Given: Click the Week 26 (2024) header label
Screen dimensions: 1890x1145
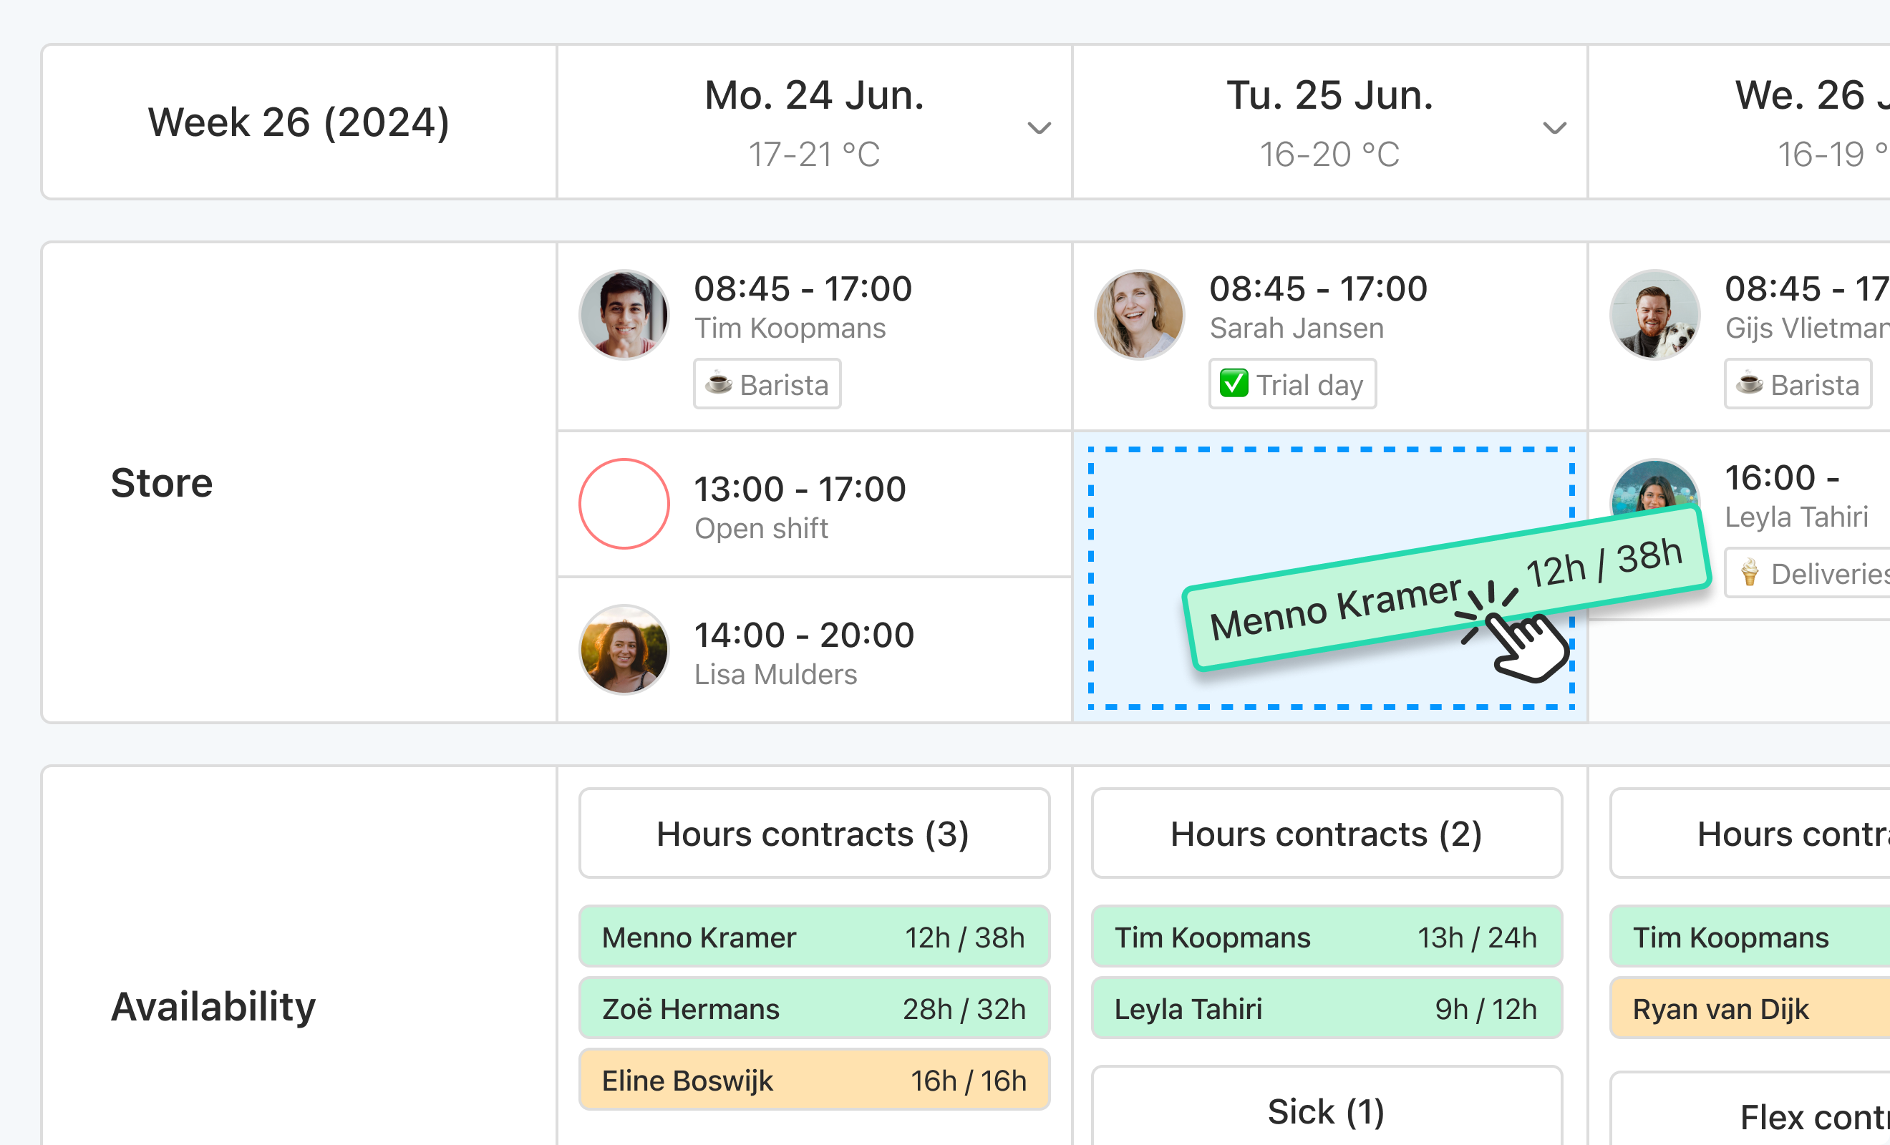Looking at the screenshot, I should [299, 122].
